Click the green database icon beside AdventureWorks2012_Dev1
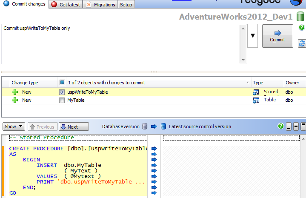 click(300, 17)
